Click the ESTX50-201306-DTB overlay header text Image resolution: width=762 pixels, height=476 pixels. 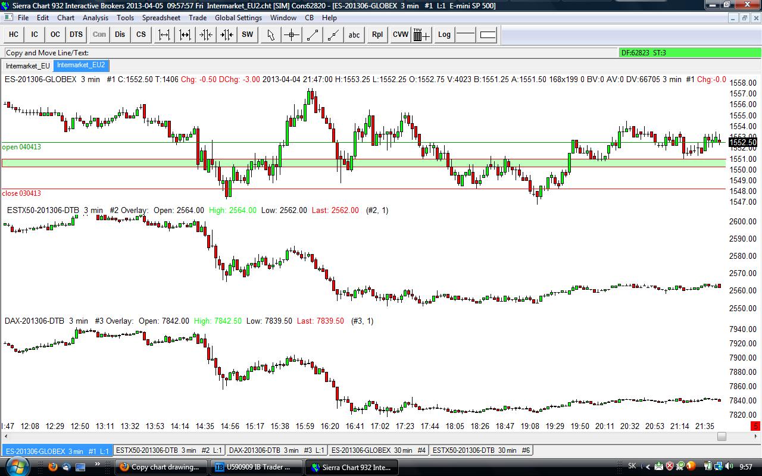198,210
